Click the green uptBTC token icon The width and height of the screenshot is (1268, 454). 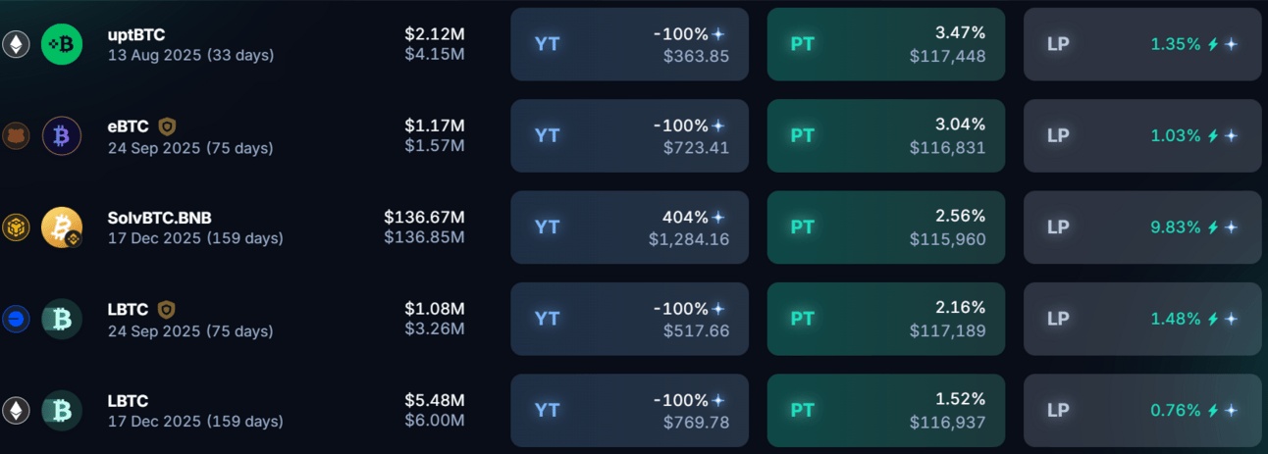[62, 44]
